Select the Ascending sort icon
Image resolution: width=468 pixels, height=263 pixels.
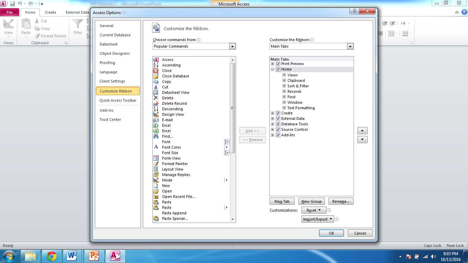click(x=156, y=65)
